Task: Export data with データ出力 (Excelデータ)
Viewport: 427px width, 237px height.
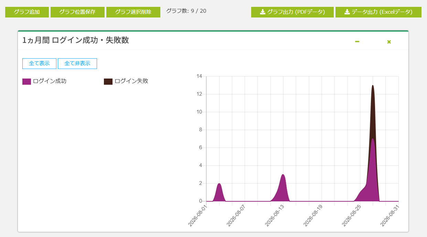Action: (x=378, y=12)
